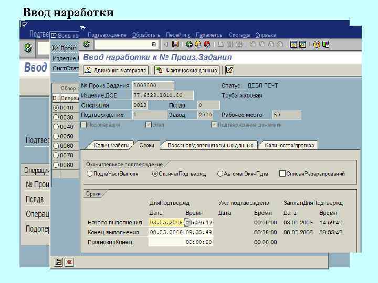Click the Find Next binoculars icon
Screen dimensions: 378x283
[239, 45]
